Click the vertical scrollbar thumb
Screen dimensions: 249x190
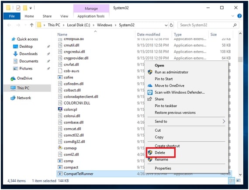[x=240, y=60]
